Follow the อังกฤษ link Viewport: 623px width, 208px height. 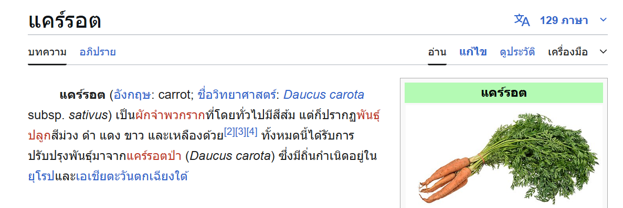click(x=132, y=95)
